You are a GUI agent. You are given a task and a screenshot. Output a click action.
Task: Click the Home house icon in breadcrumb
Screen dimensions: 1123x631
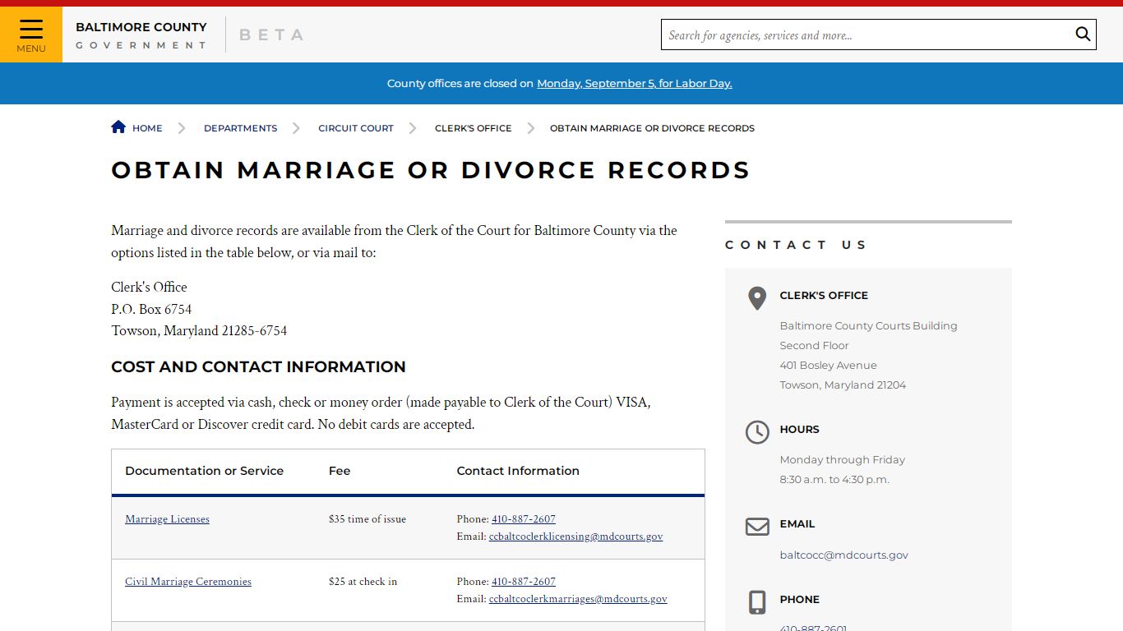[x=118, y=127]
